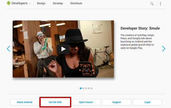This screenshot has width=171, height=108.
Task: Click the Legal button
Action: (x=147, y=102)
